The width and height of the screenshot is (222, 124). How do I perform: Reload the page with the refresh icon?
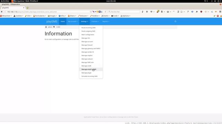[105, 12]
